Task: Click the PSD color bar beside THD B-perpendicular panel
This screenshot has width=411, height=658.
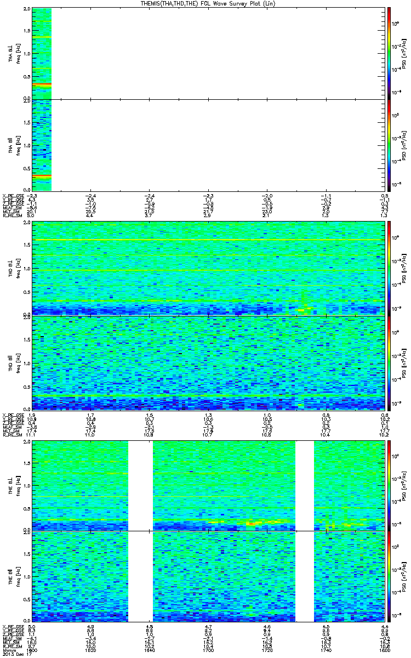Action: pos(389,268)
